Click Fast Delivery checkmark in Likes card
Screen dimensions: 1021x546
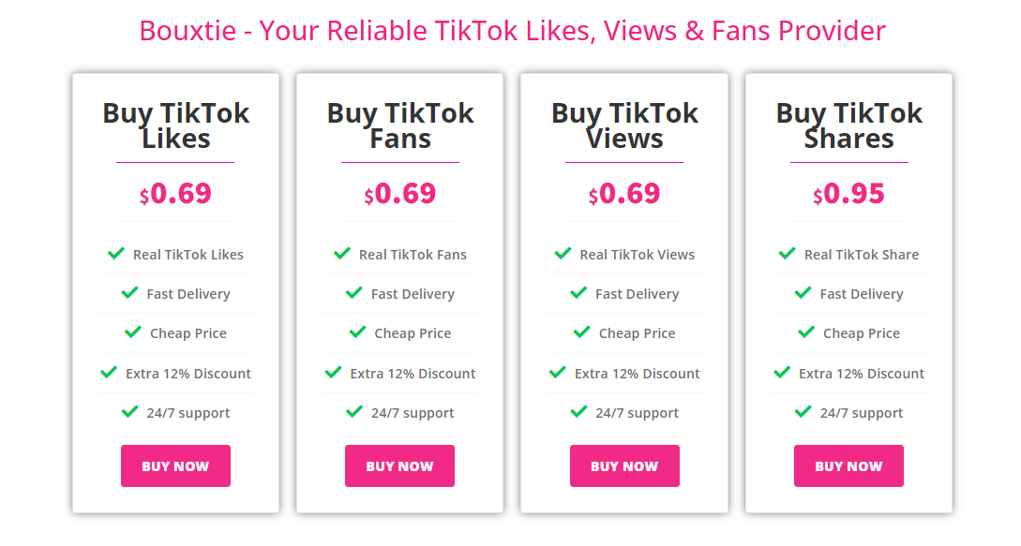pyautogui.click(x=129, y=293)
